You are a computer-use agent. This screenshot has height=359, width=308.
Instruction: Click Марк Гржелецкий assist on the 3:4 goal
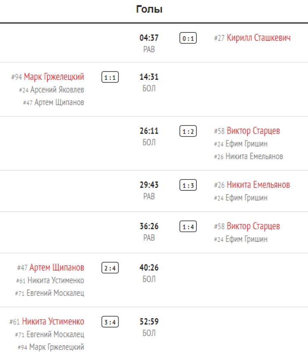57,347
